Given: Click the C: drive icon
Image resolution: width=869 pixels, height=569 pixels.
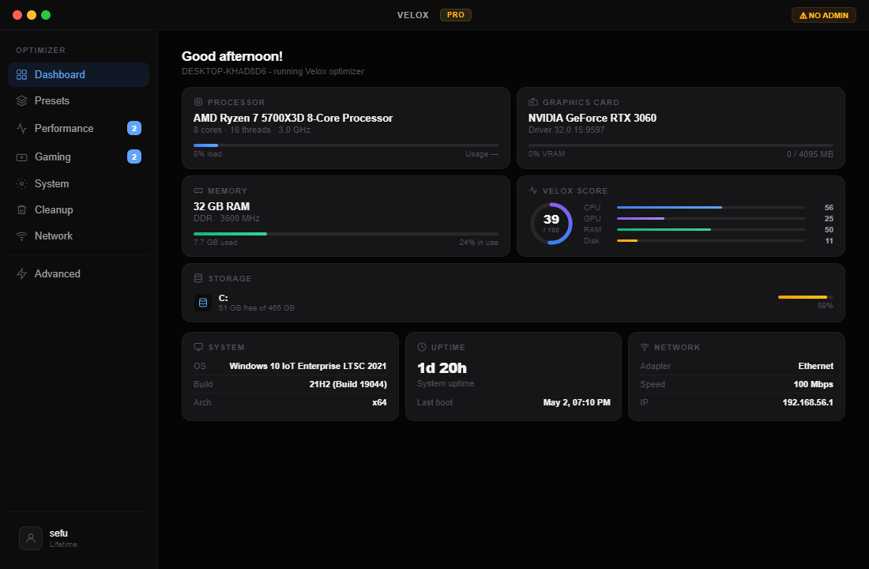Looking at the screenshot, I should pyautogui.click(x=203, y=303).
